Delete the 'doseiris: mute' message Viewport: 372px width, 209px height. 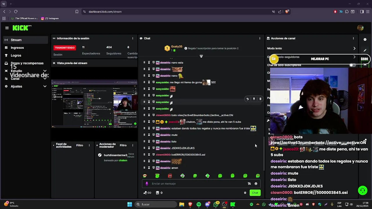(144, 135)
